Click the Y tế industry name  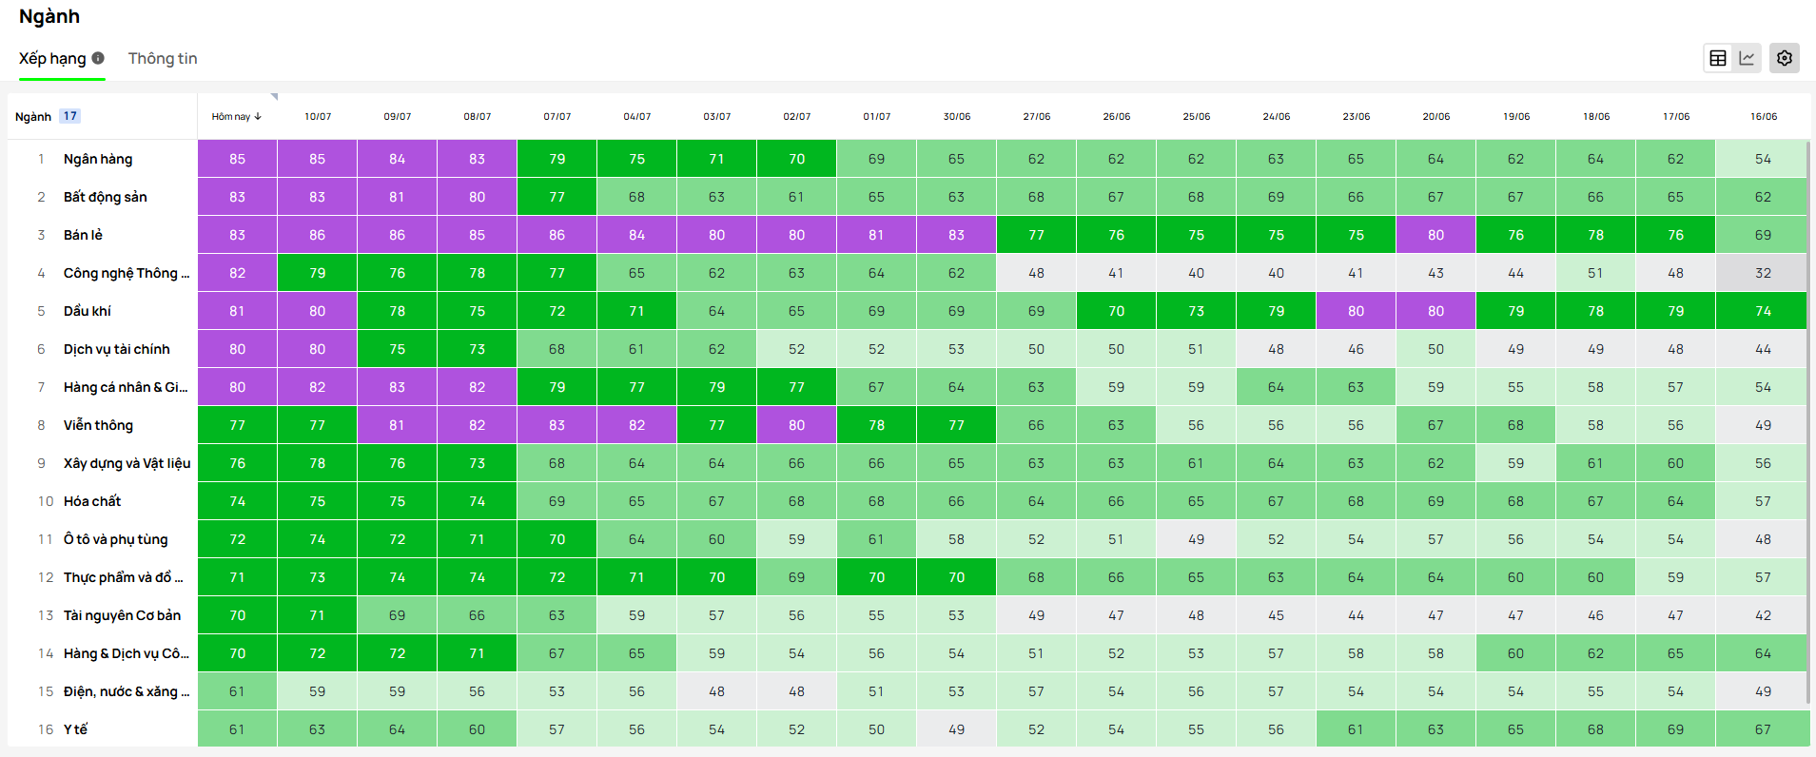coord(75,729)
